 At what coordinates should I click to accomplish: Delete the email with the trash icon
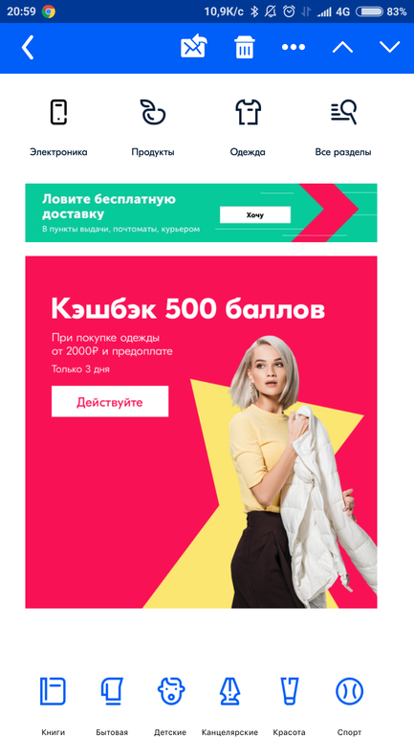pyautogui.click(x=245, y=47)
